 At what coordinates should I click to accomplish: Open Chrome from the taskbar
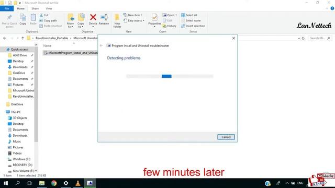(x=54, y=183)
